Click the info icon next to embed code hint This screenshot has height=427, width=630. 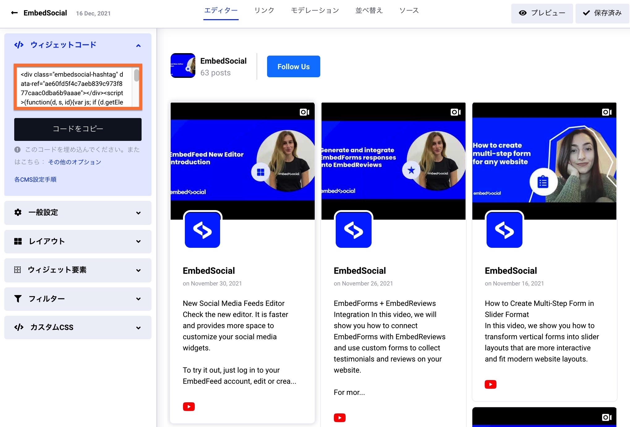(17, 150)
